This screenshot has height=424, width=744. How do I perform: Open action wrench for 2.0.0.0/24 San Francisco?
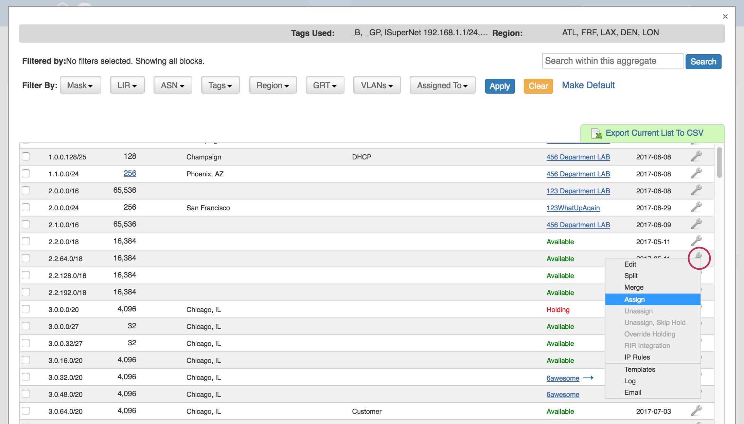(x=696, y=207)
